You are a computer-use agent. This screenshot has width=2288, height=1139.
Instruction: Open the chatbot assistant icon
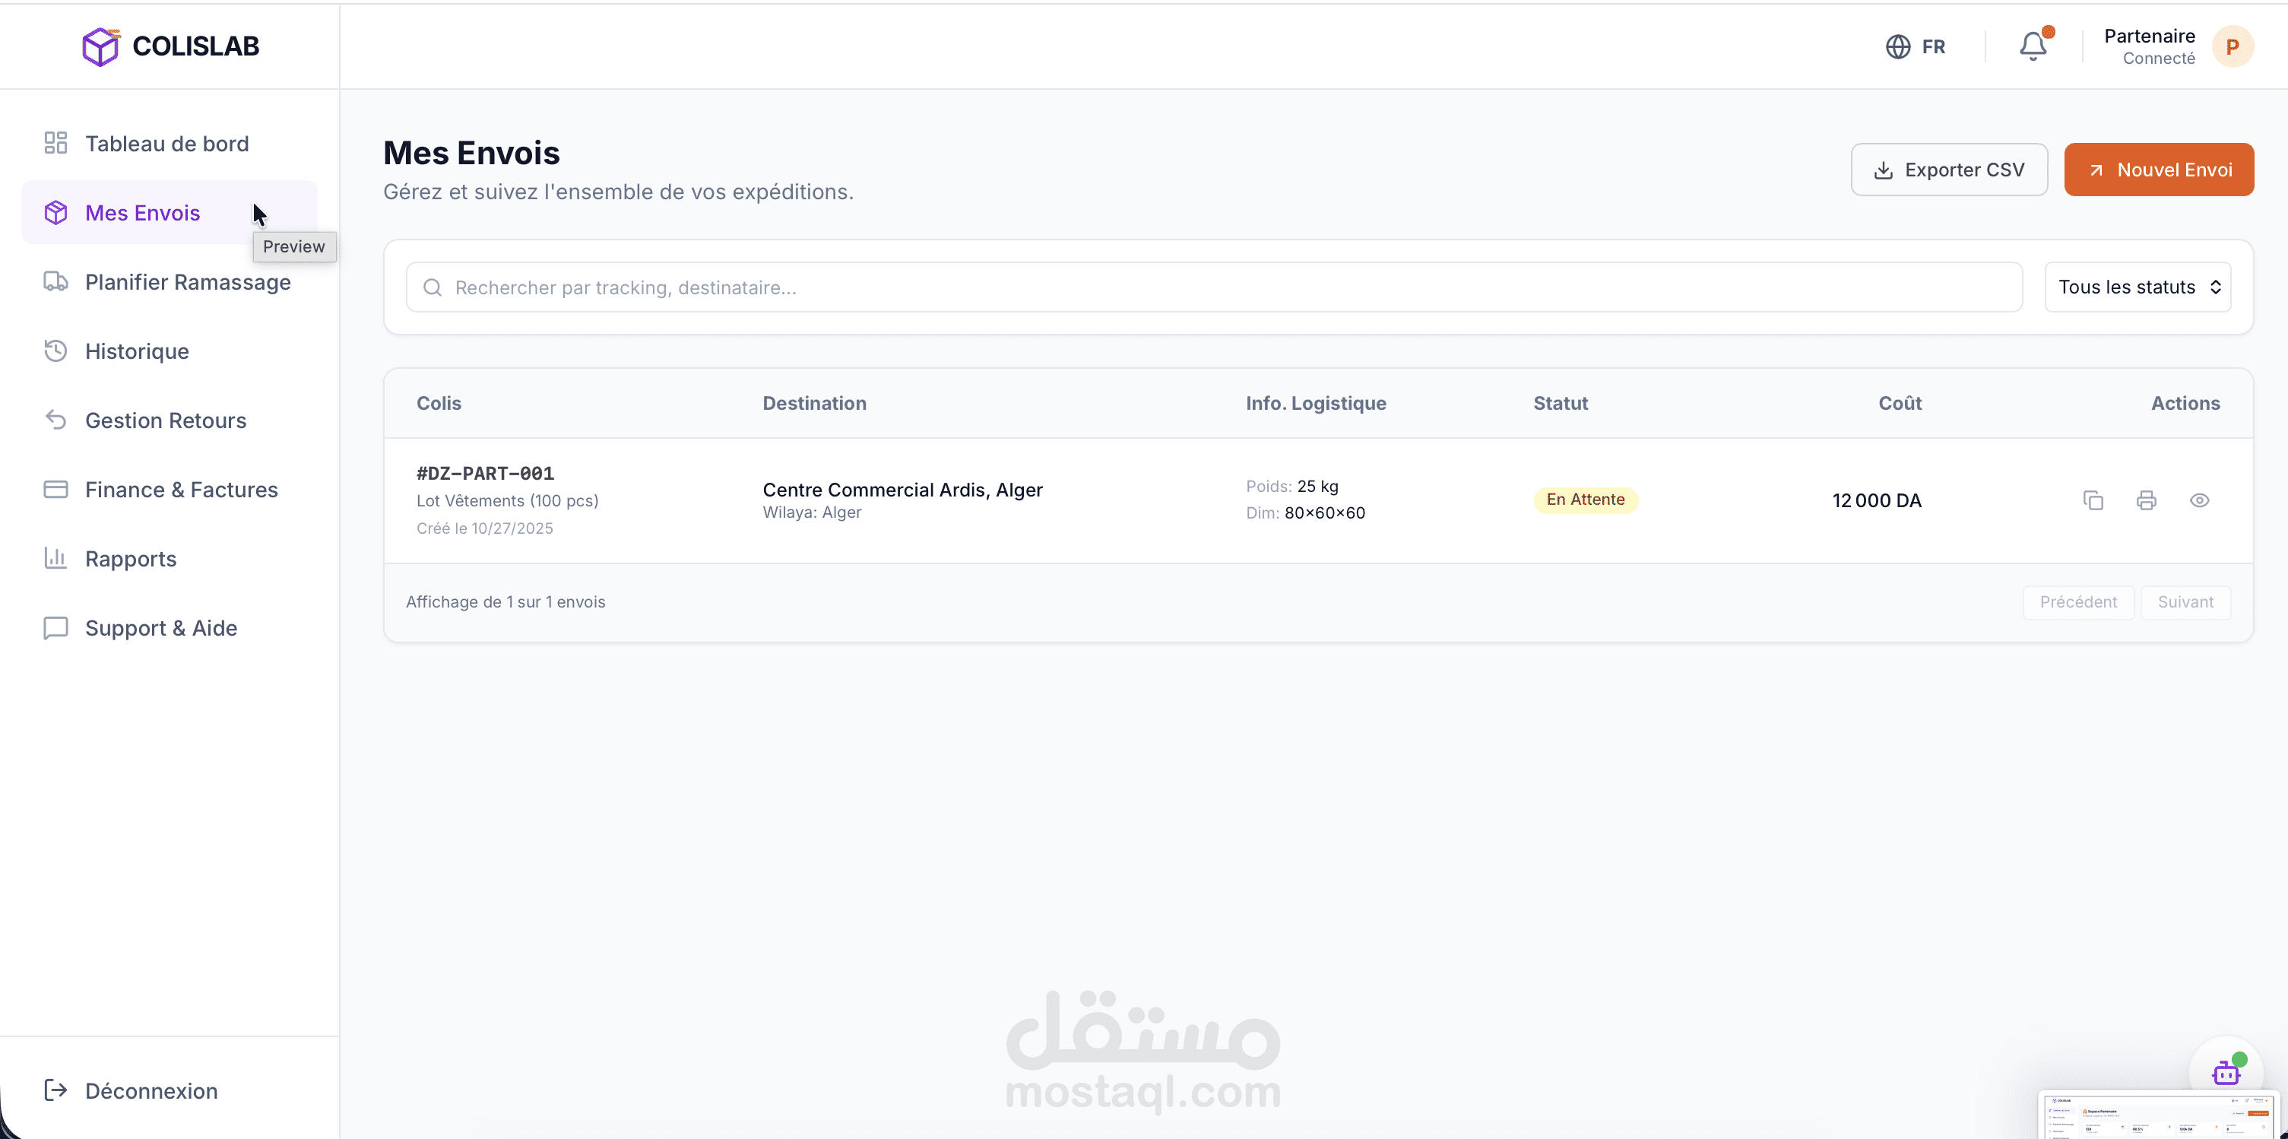[2226, 1071]
